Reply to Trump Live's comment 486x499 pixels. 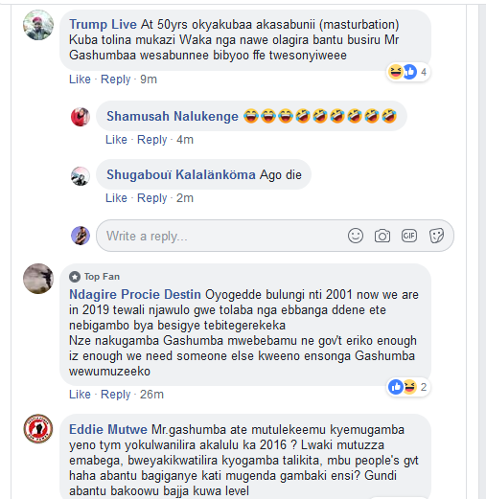116,79
